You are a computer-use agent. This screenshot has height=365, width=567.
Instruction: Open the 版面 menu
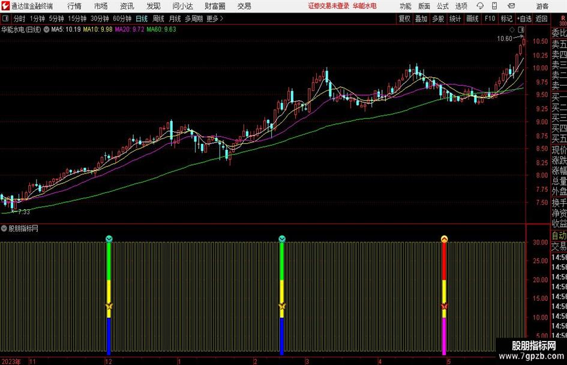click(424, 6)
